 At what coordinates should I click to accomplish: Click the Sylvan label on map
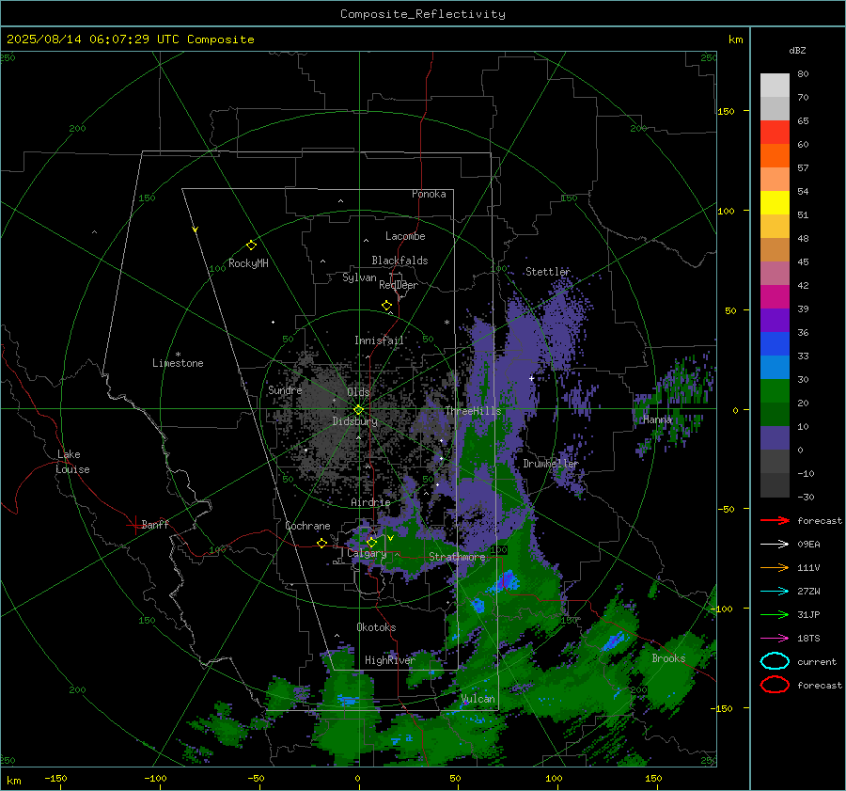click(359, 277)
